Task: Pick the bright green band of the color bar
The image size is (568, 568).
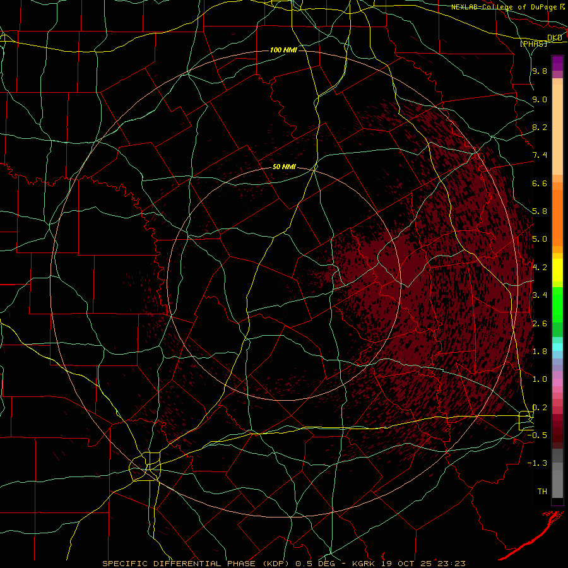Action: tap(557, 304)
